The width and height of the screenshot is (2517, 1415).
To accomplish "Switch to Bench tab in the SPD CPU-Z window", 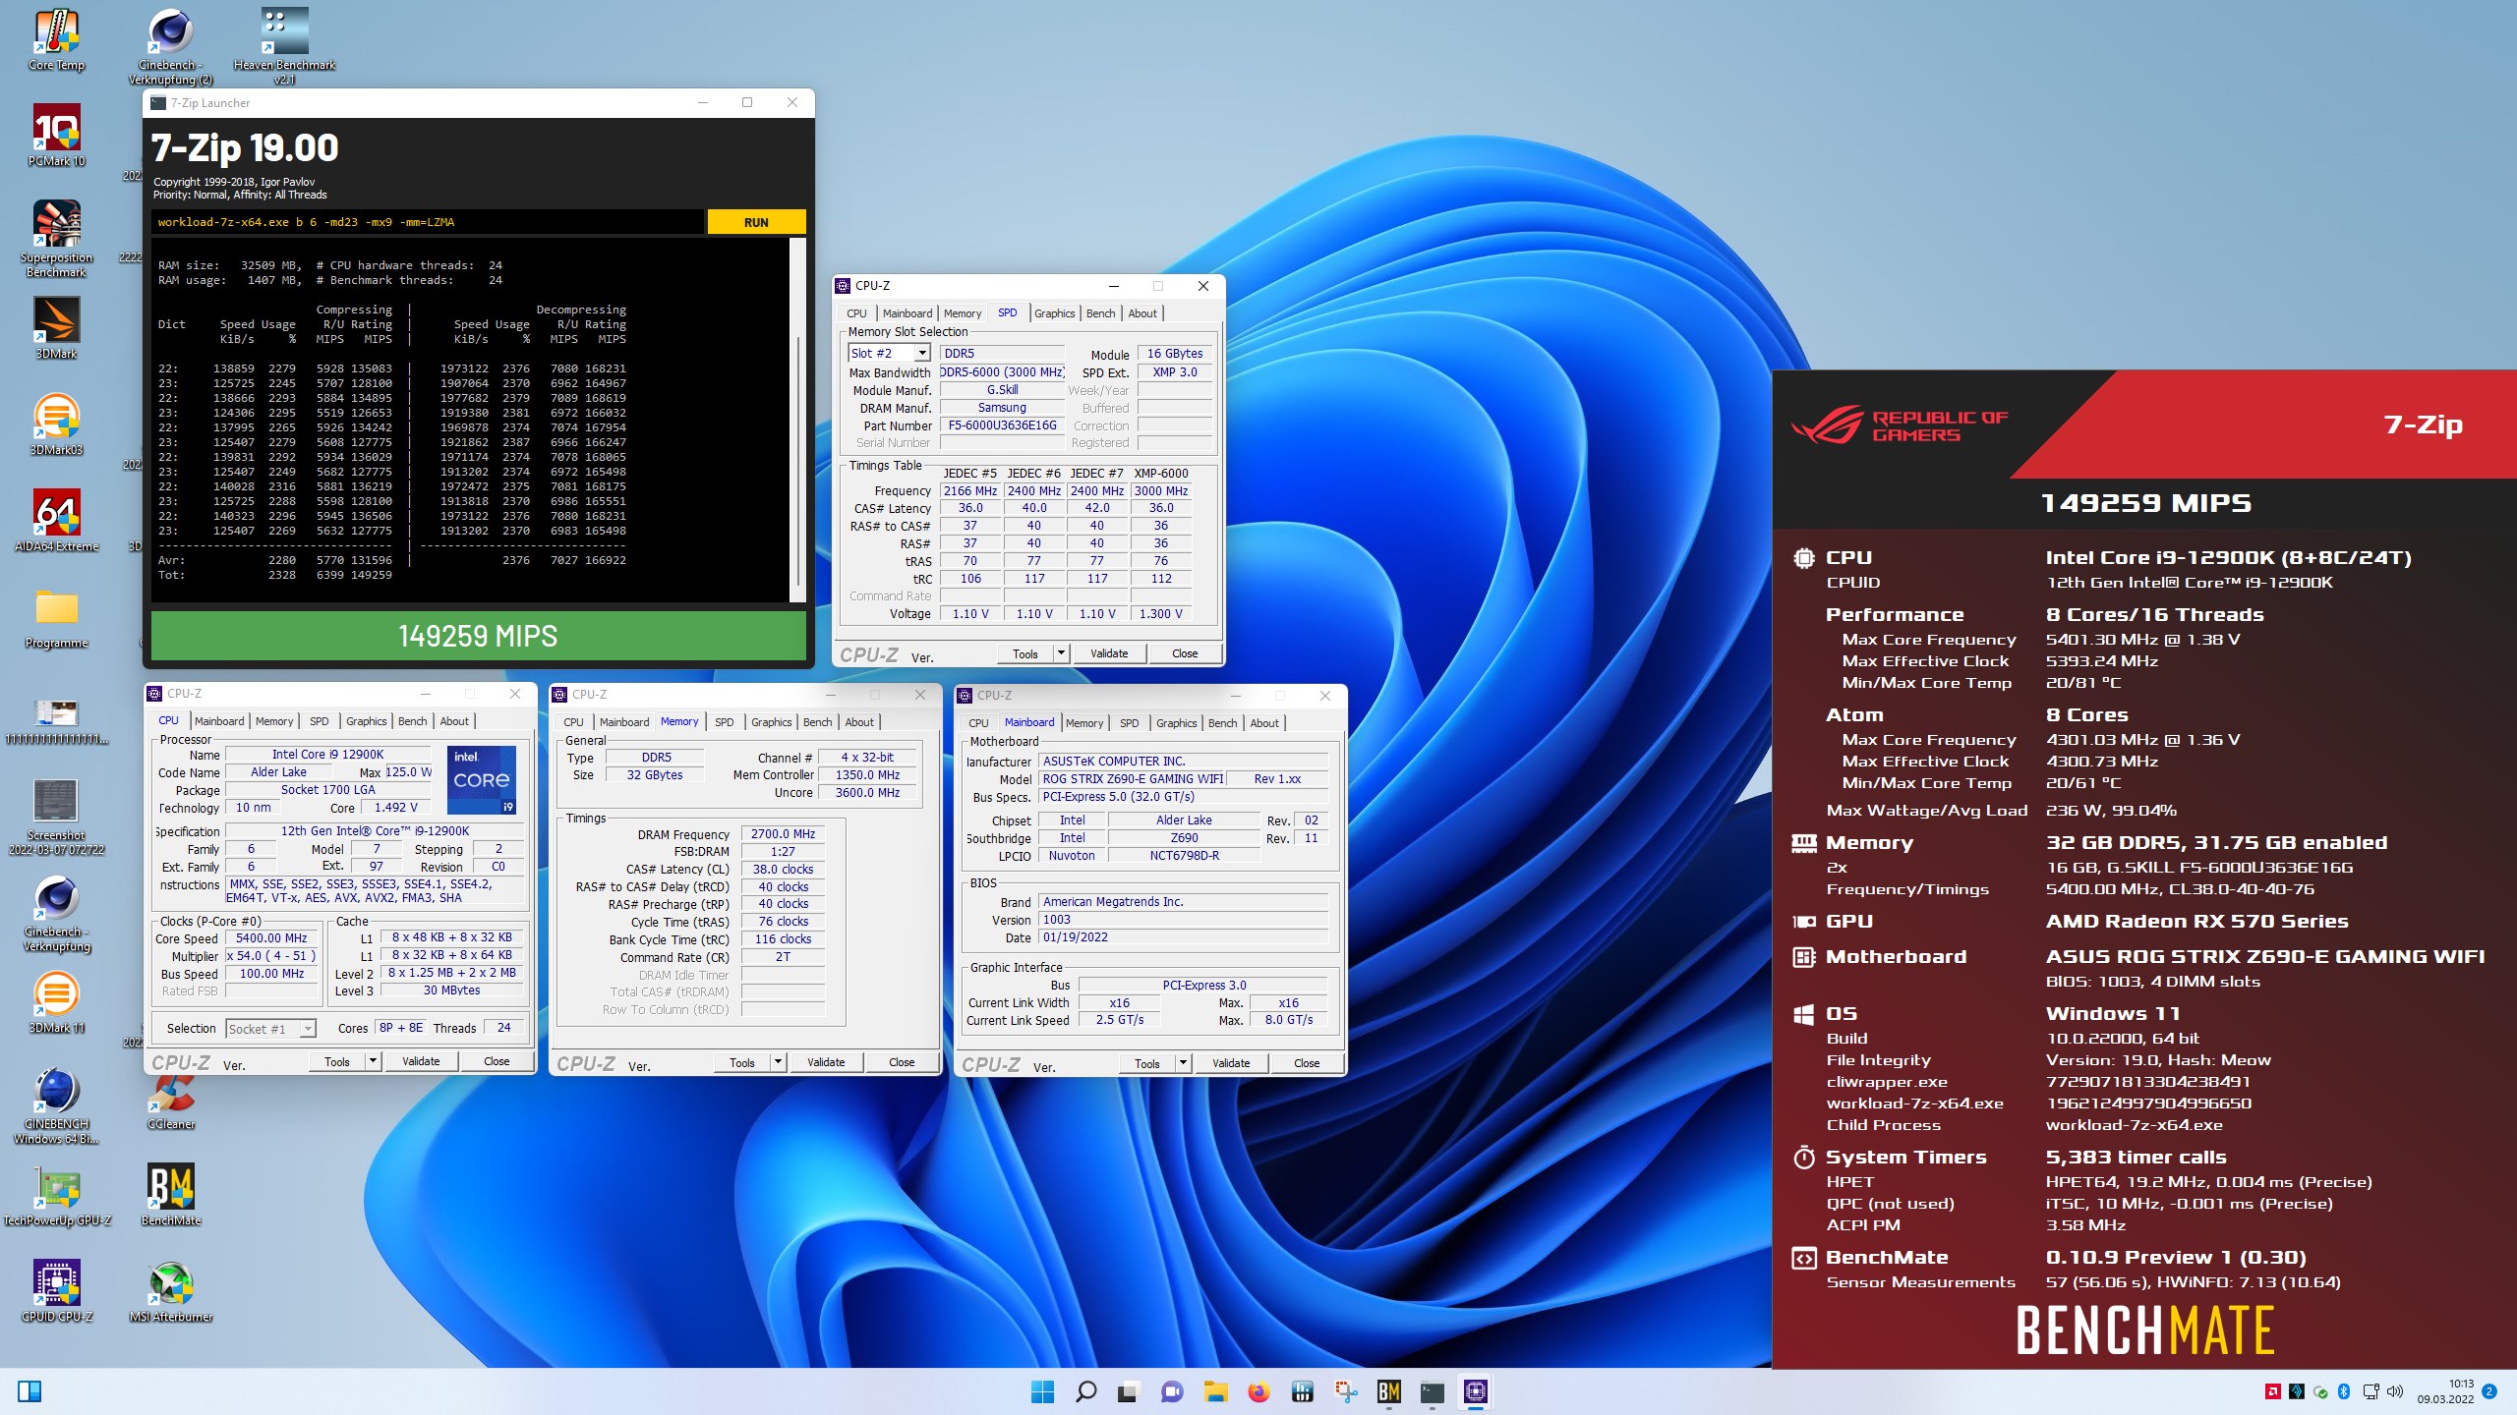I will pos(1100,313).
